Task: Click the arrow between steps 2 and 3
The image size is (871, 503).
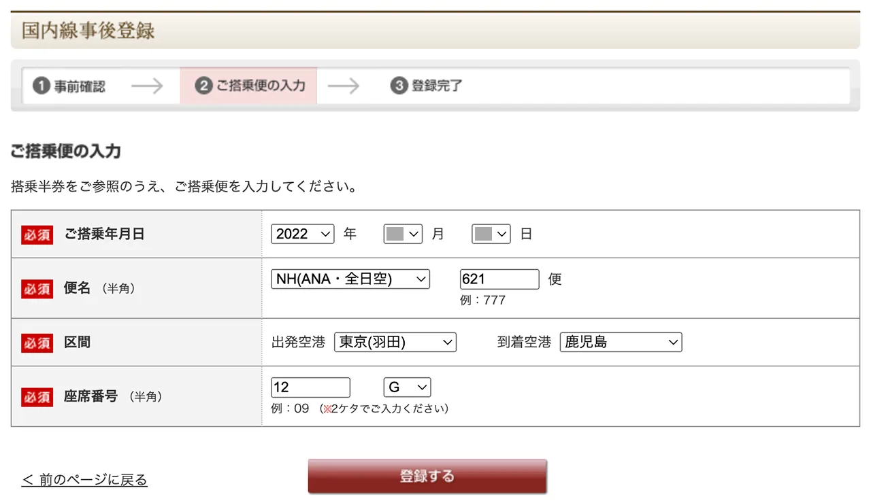Action: (x=343, y=86)
